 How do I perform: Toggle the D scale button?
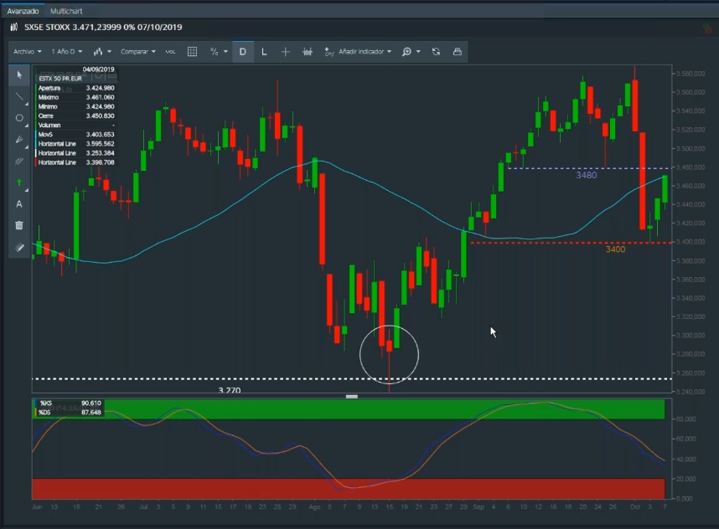(x=242, y=52)
